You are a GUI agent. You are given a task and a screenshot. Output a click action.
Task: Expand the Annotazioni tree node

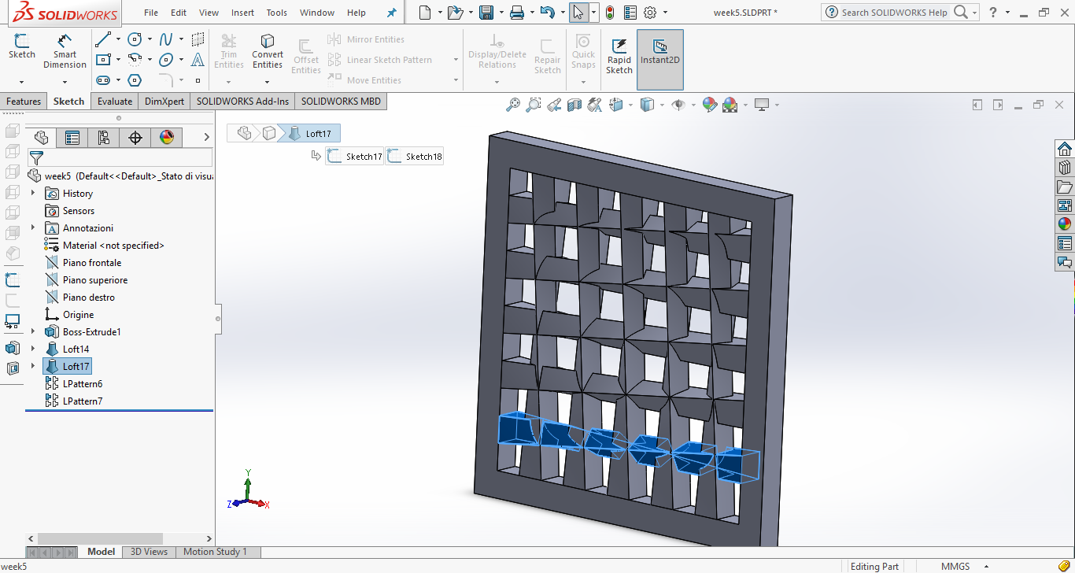pos(33,227)
